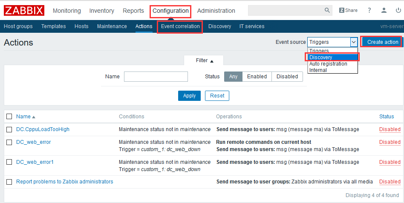Click the Apply filter button
This screenshot has height=203, width=404.
(189, 95)
